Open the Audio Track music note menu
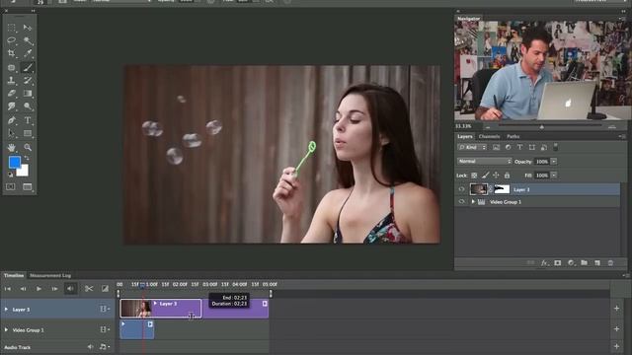Image resolution: width=632 pixels, height=355 pixels. (104, 346)
